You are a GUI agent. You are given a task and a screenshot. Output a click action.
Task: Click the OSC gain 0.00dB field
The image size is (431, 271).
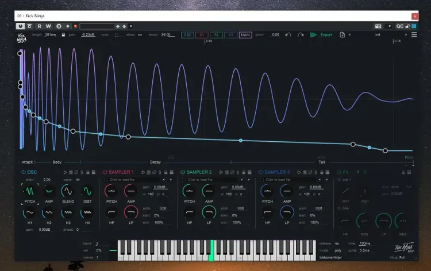(44, 230)
